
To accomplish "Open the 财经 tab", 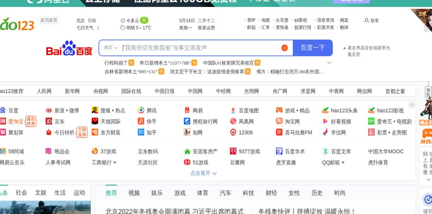I will click(271, 193).
